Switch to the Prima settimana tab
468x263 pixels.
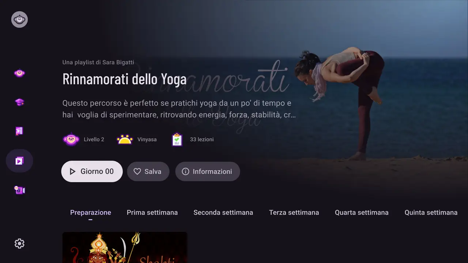(x=152, y=212)
